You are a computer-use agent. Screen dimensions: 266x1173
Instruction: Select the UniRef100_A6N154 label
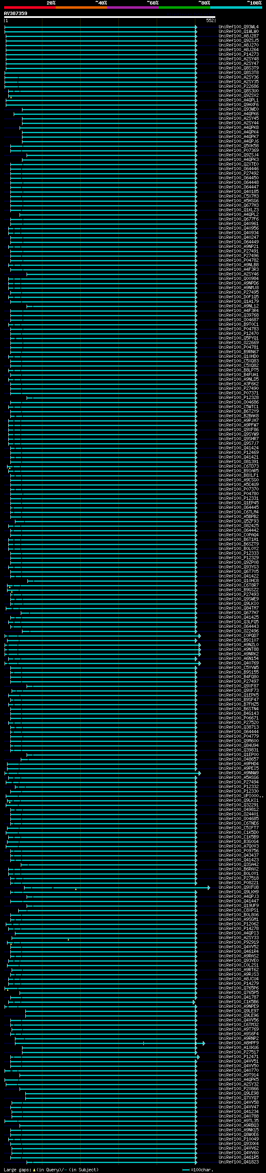click(239, 658)
